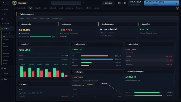Click the $81,644 income value
The height and width of the screenshot is (102, 181).
tap(118, 65)
